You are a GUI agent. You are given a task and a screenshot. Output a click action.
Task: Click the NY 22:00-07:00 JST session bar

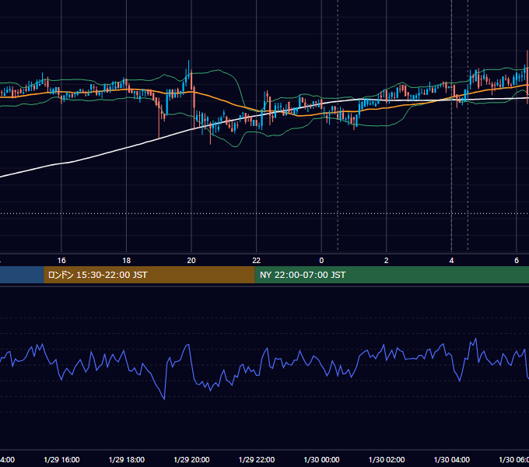391,275
